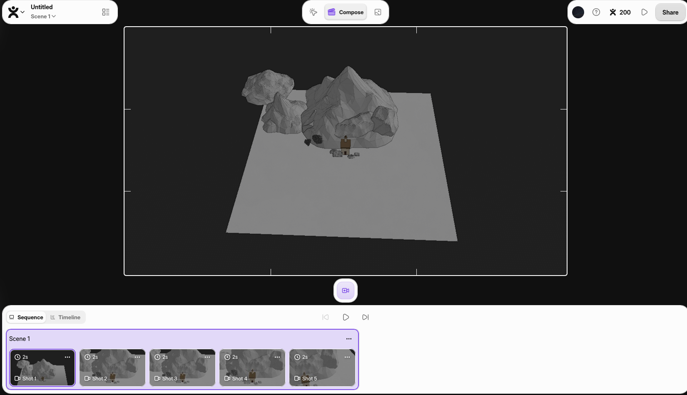Click the Share button
The image size is (687, 395).
670,12
